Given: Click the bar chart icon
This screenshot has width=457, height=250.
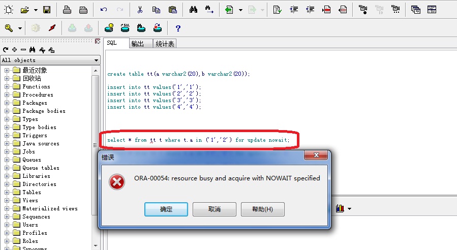Looking at the screenshot, I should 340,208.
